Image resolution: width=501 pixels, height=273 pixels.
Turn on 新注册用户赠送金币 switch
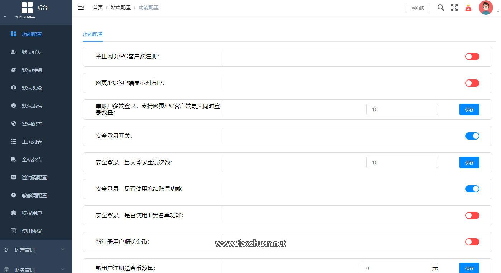point(472,242)
